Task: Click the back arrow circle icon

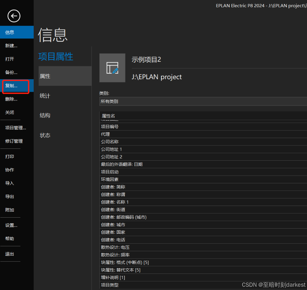Action: tap(14, 16)
